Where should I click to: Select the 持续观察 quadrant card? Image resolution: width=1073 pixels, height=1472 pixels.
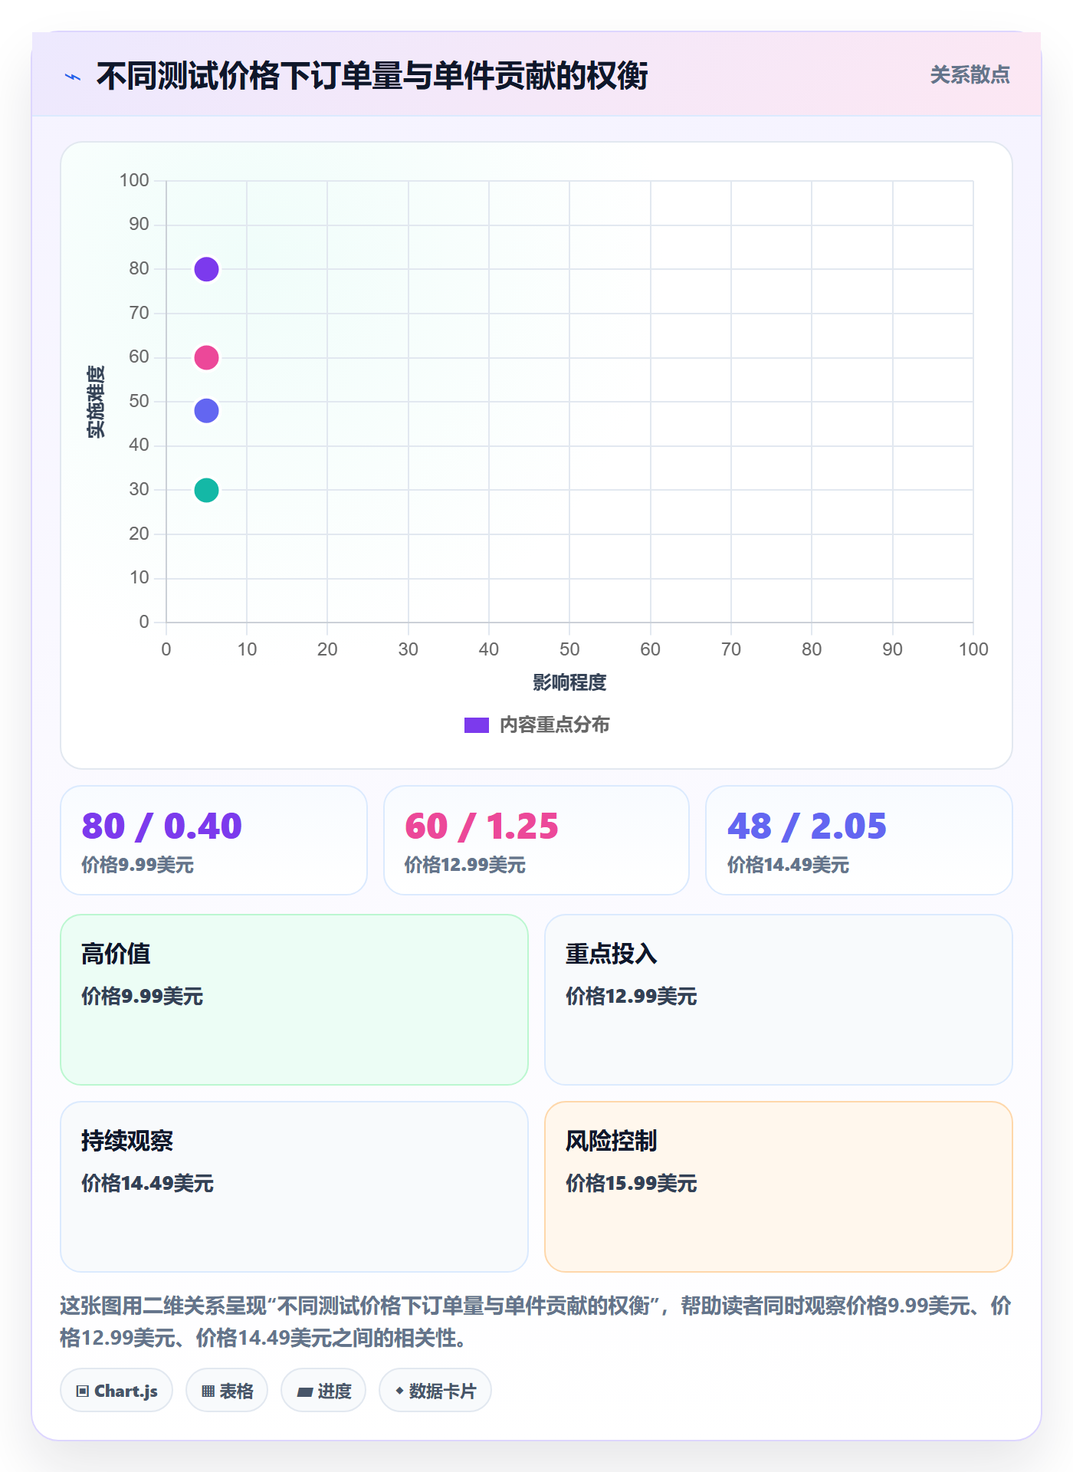click(294, 1187)
